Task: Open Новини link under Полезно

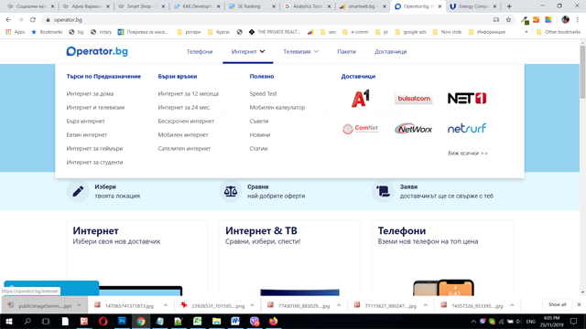Action: 260,134
